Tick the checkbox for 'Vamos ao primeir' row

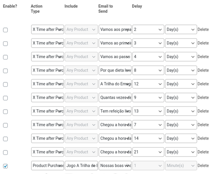5,44
